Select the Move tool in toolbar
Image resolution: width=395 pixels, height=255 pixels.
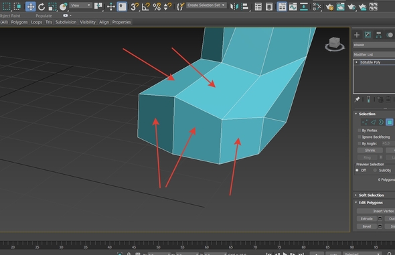(x=31, y=7)
